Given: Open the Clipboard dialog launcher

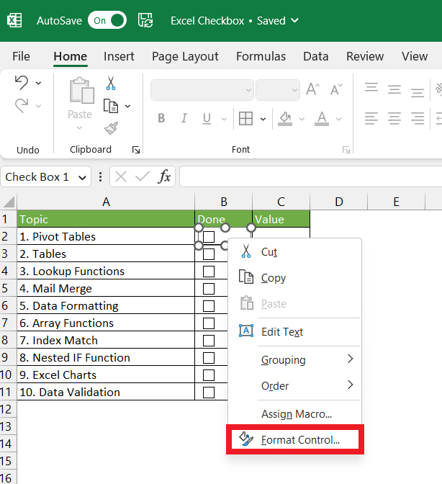Looking at the screenshot, I should click(x=136, y=150).
